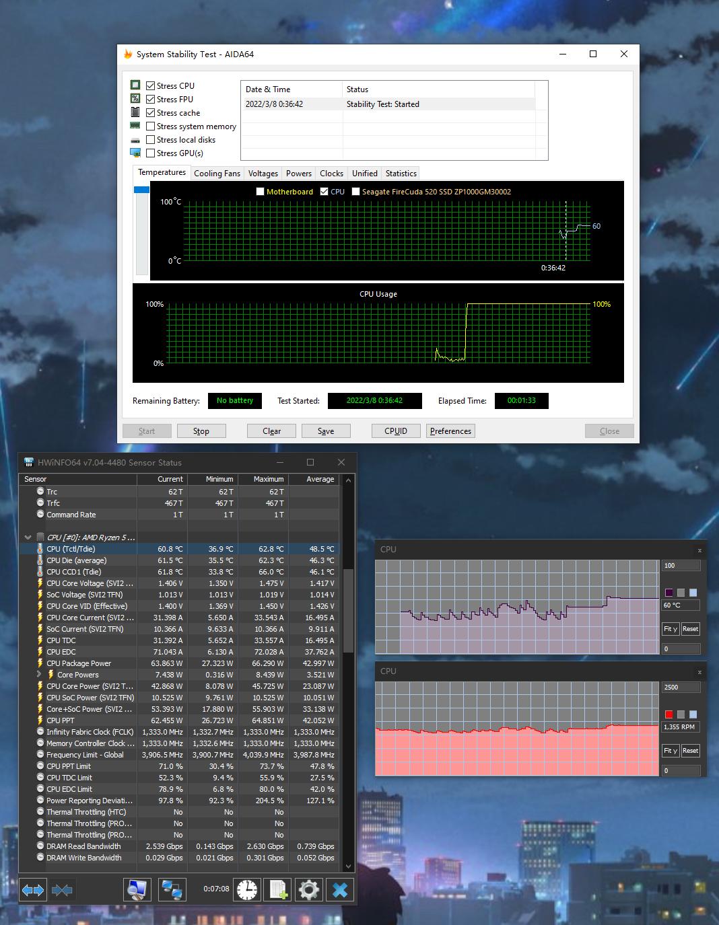
Task: Click the collapse columns arrows icon in HWiNFO
Action: (62, 890)
